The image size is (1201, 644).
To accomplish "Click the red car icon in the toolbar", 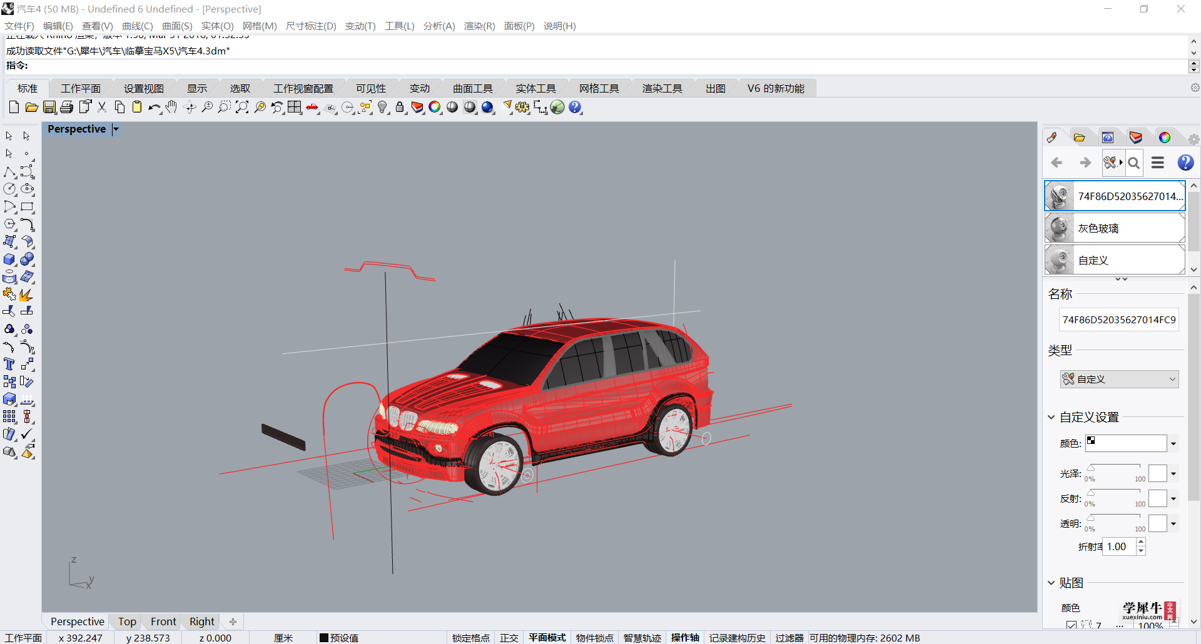I will [x=312, y=108].
